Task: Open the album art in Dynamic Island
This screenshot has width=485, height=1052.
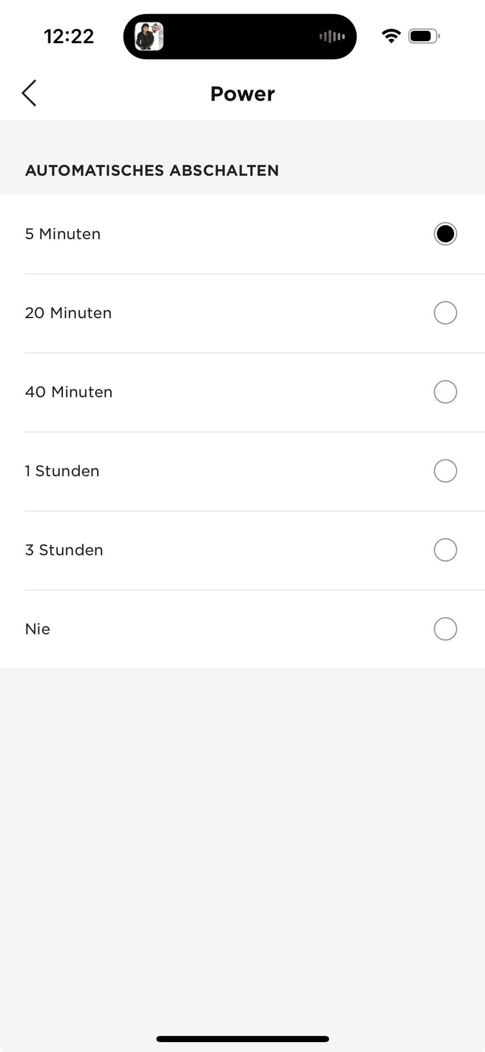Action: click(149, 37)
